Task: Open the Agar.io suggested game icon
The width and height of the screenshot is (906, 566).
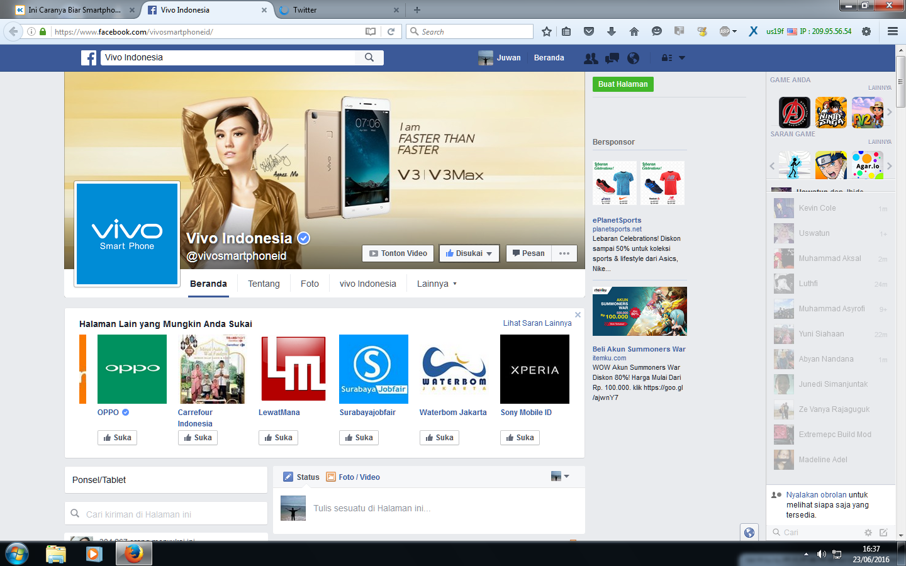Action: point(868,165)
